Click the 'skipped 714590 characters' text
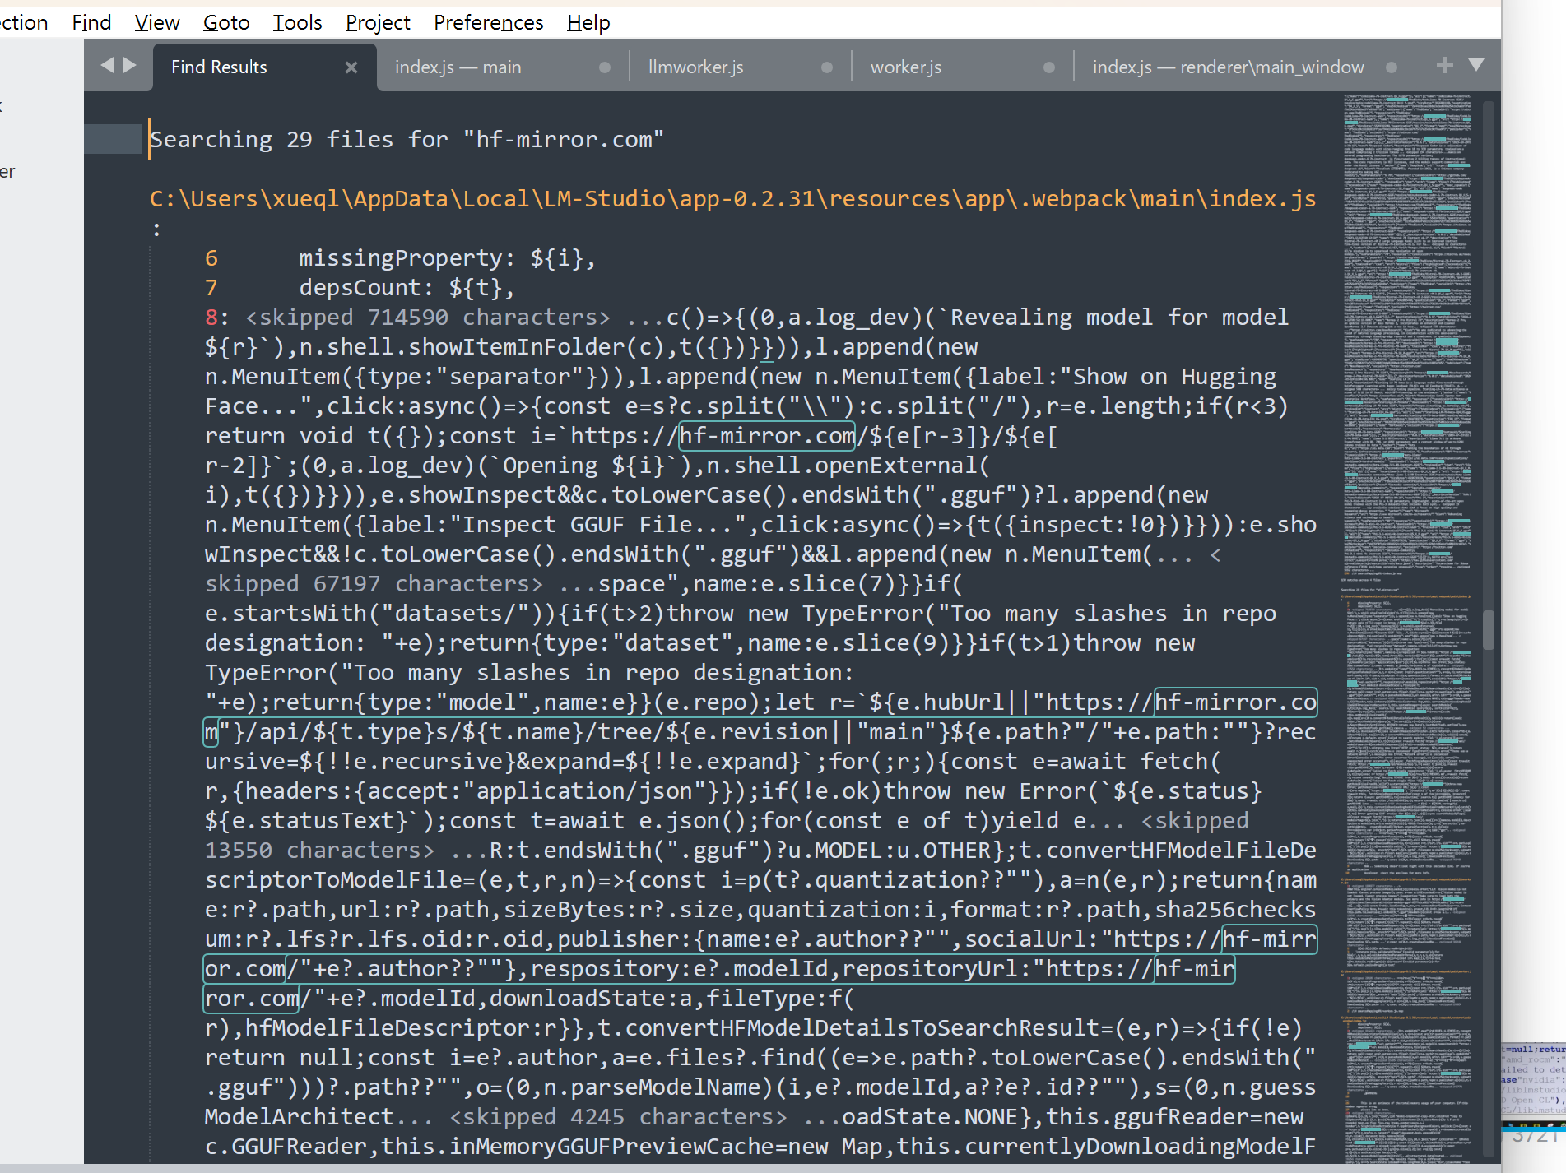The image size is (1566, 1173). pyautogui.click(x=428, y=318)
